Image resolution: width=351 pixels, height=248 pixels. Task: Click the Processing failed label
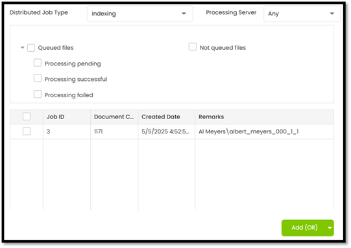tap(69, 95)
